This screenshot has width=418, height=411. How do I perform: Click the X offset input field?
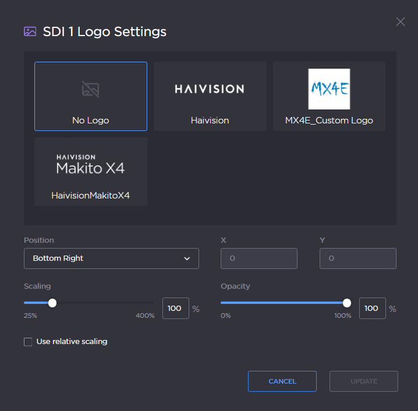[x=258, y=258]
